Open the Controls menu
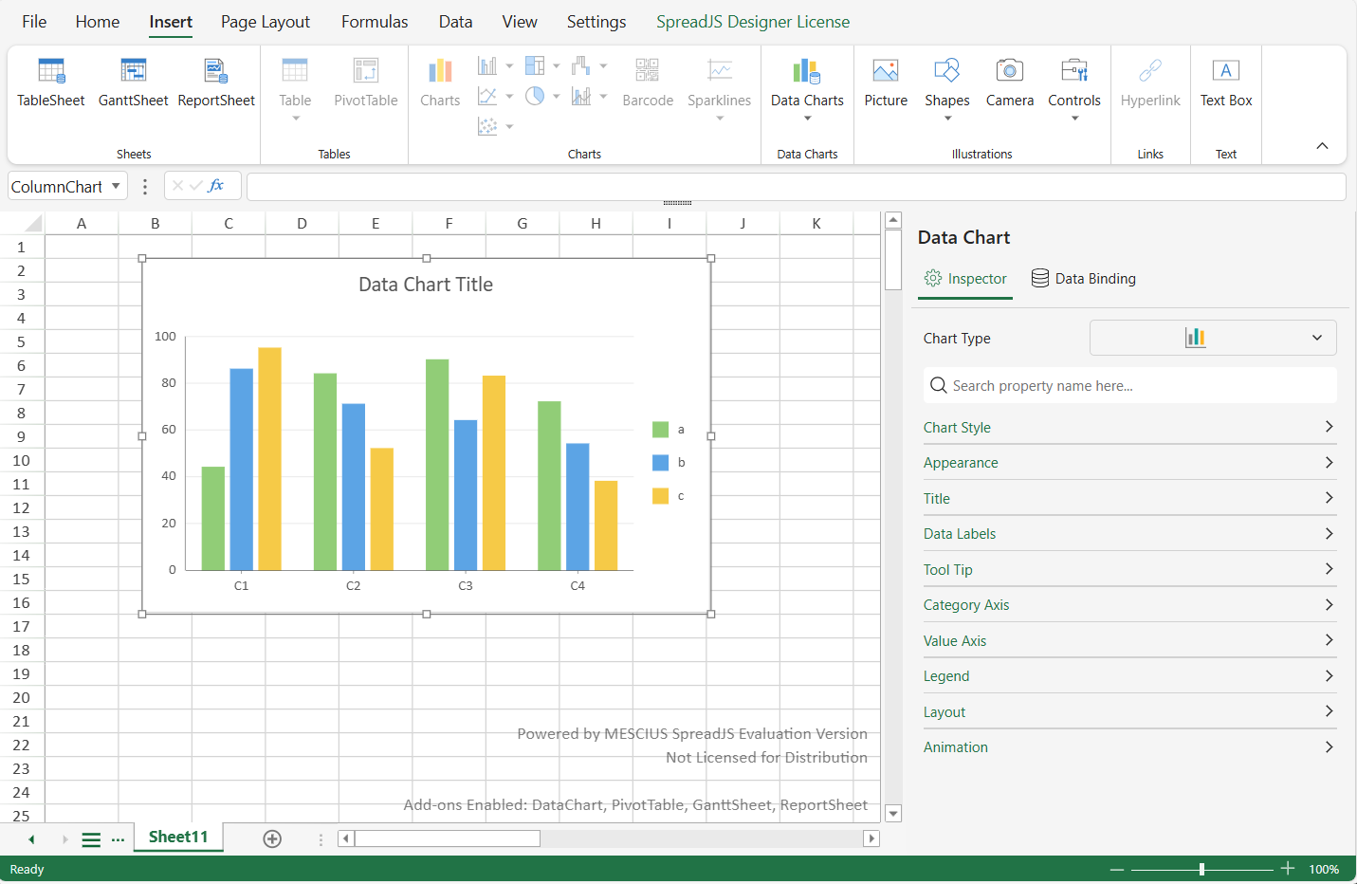The image size is (1357, 884). 1074,89
